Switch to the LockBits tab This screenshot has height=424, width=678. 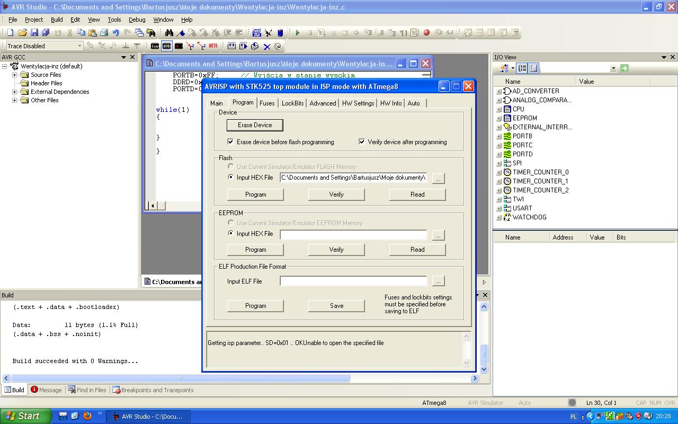[x=292, y=103]
